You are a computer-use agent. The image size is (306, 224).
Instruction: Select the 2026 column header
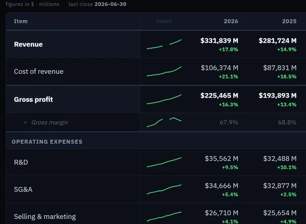tap(231, 21)
